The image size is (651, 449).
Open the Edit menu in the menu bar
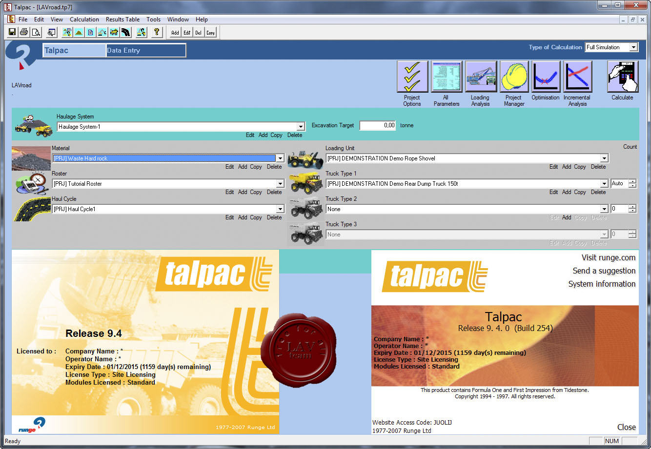tap(39, 20)
